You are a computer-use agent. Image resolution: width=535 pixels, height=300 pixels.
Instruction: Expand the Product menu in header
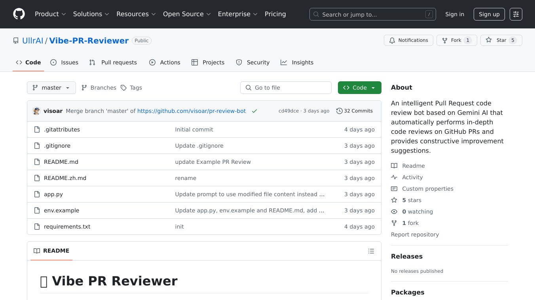click(50, 14)
